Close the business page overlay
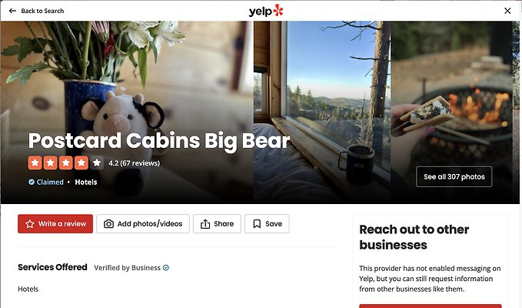This screenshot has width=522, height=308. tap(507, 11)
